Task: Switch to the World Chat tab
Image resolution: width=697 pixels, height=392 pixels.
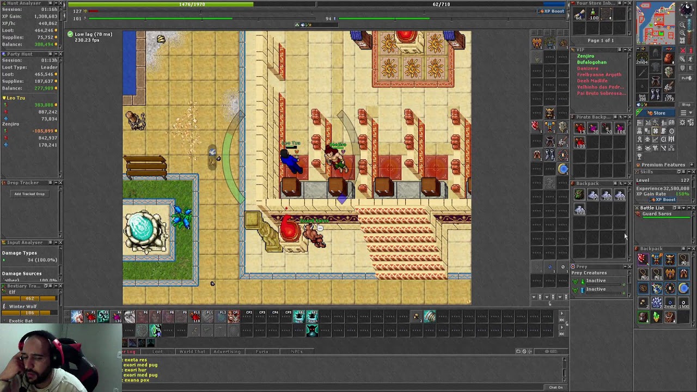Action: tap(192, 352)
